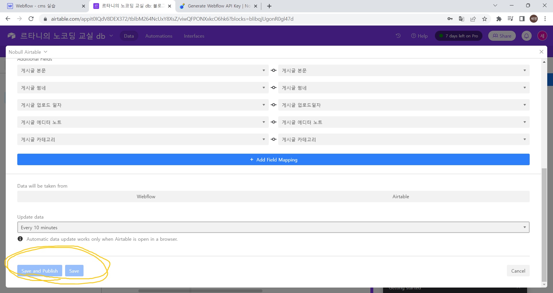
Task: Expand Nobull Airtable extension menu
Action: pyautogui.click(x=28, y=52)
